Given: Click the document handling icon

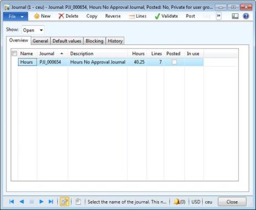Looking at the screenshot, I should coord(78,202).
